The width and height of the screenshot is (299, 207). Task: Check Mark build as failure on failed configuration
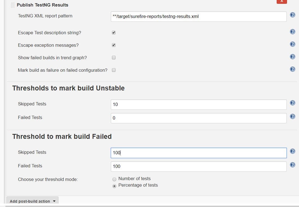(x=114, y=70)
